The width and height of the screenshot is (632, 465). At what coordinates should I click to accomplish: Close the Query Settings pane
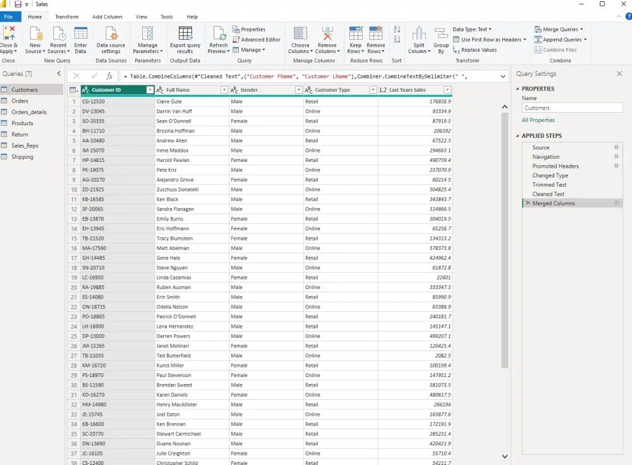click(619, 73)
